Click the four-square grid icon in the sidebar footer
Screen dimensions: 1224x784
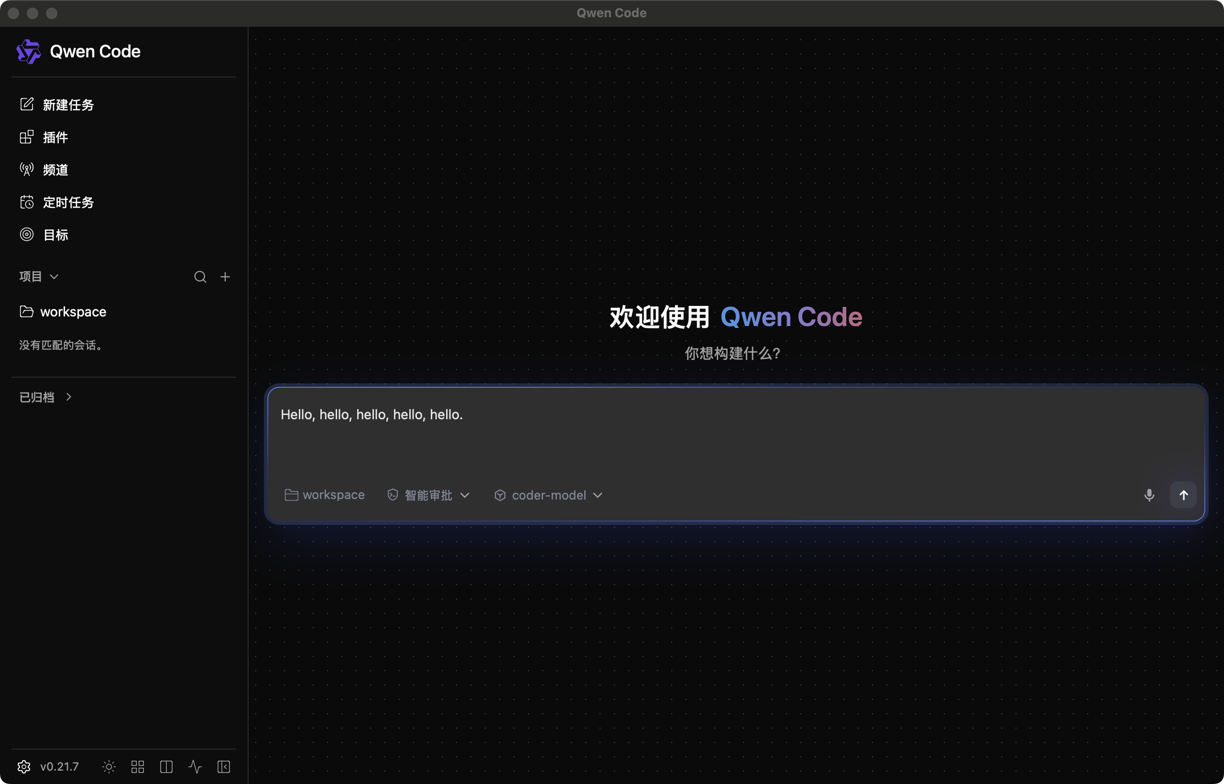click(138, 767)
